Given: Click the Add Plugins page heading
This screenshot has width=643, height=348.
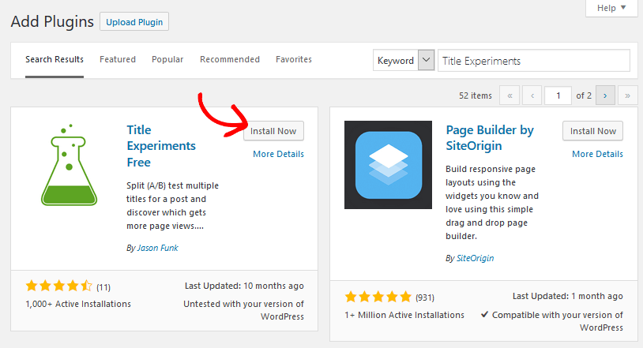Looking at the screenshot, I should [x=52, y=22].
